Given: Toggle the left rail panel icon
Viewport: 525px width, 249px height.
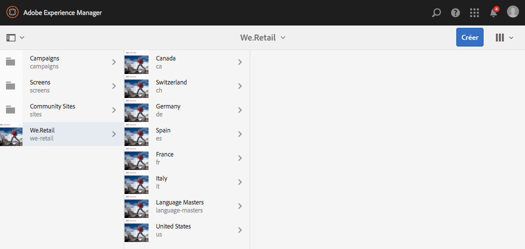Looking at the screenshot, I should pos(15,37).
